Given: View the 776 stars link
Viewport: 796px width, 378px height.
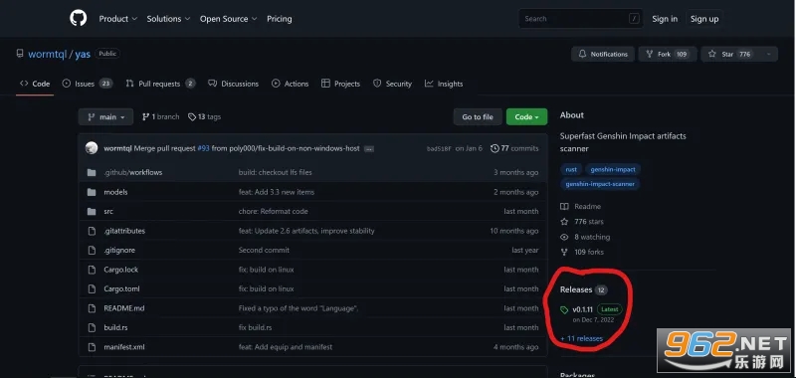Looking at the screenshot, I should (582, 222).
